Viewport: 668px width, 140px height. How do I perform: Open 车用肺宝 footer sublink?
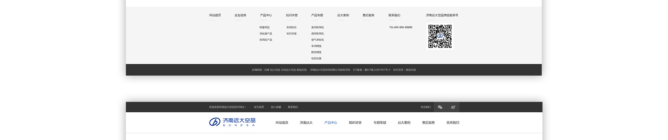click(x=316, y=46)
